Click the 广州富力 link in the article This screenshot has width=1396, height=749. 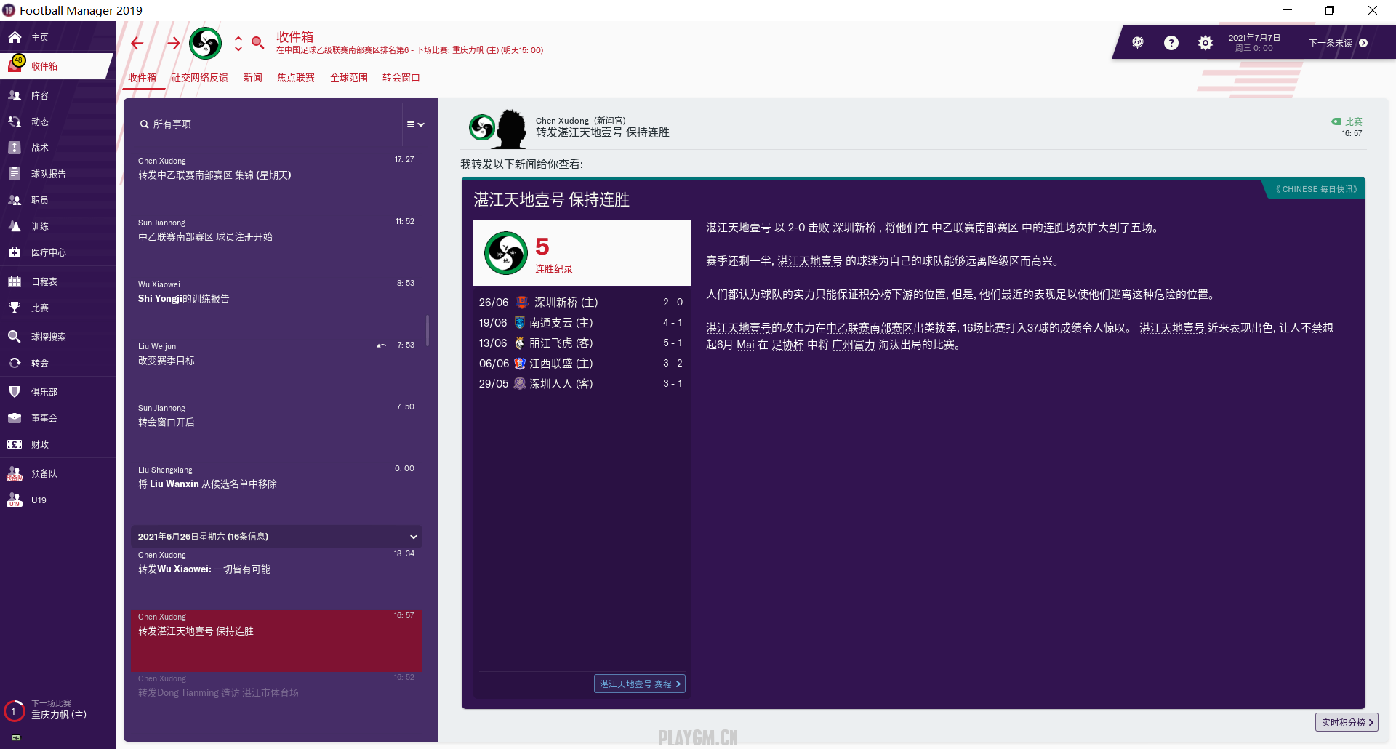tap(854, 345)
